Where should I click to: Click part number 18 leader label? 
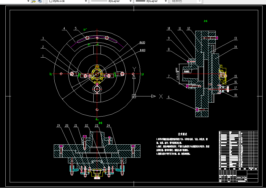(235, 95)
